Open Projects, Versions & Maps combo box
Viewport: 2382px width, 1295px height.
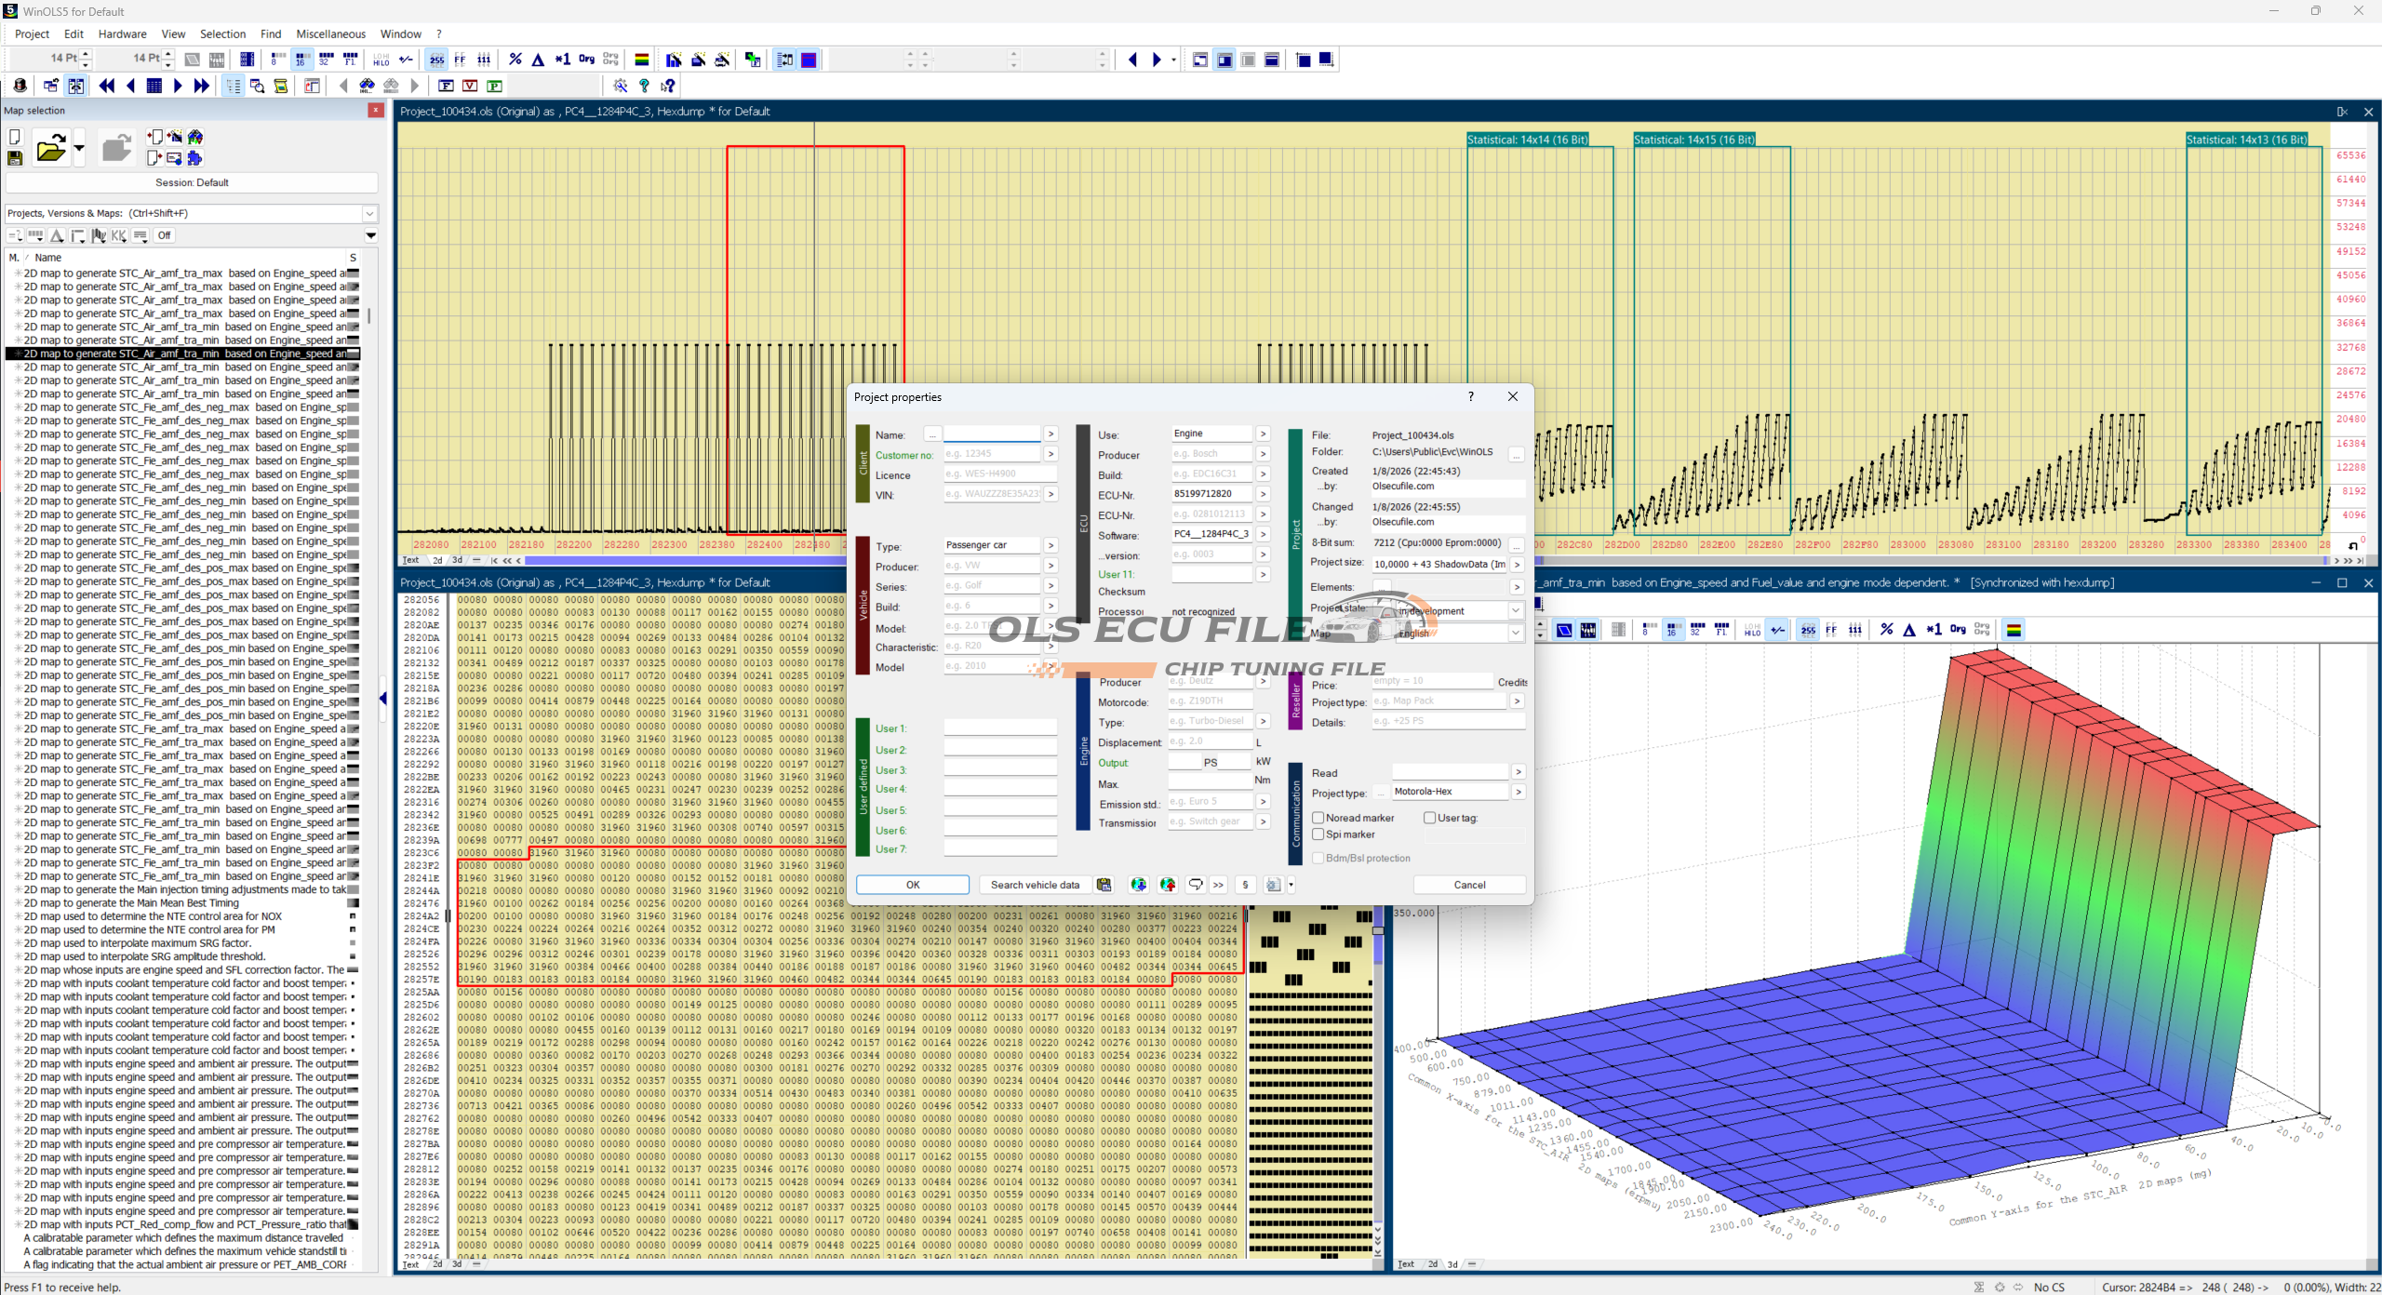click(369, 213)
